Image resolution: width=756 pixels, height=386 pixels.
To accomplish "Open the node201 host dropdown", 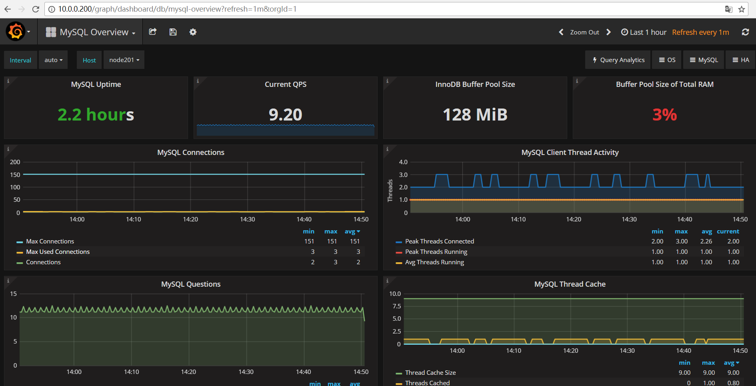I will pos(124,59).
